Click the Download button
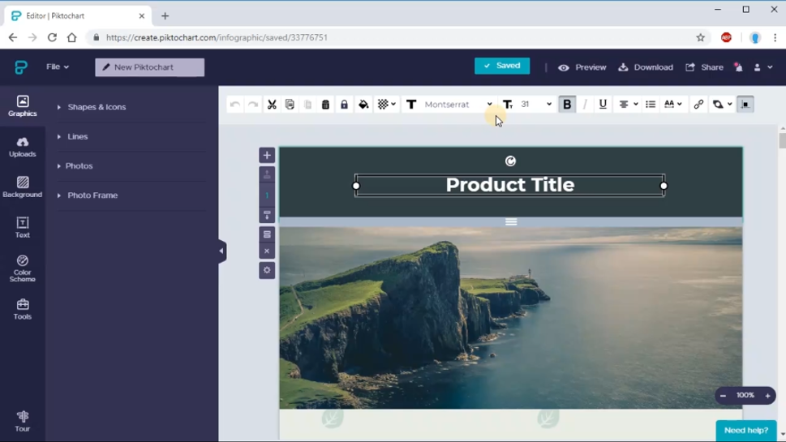786x442 pixels. pos(646,67)
